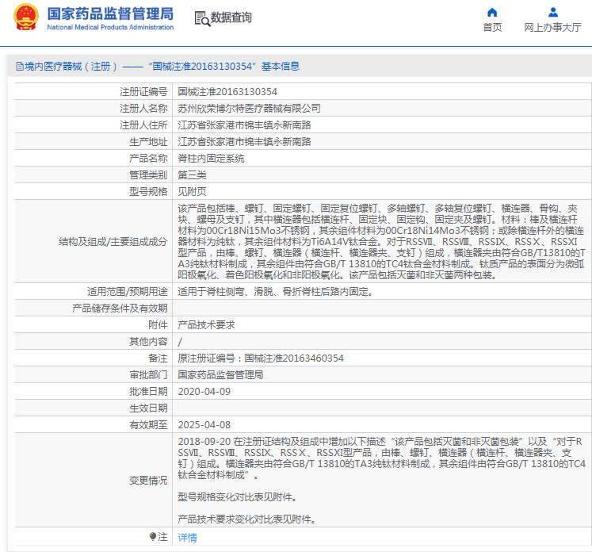The width and height of the screenshot is (592, 552).
Task: Click the national emblem logo
Action: click(25, 17)
